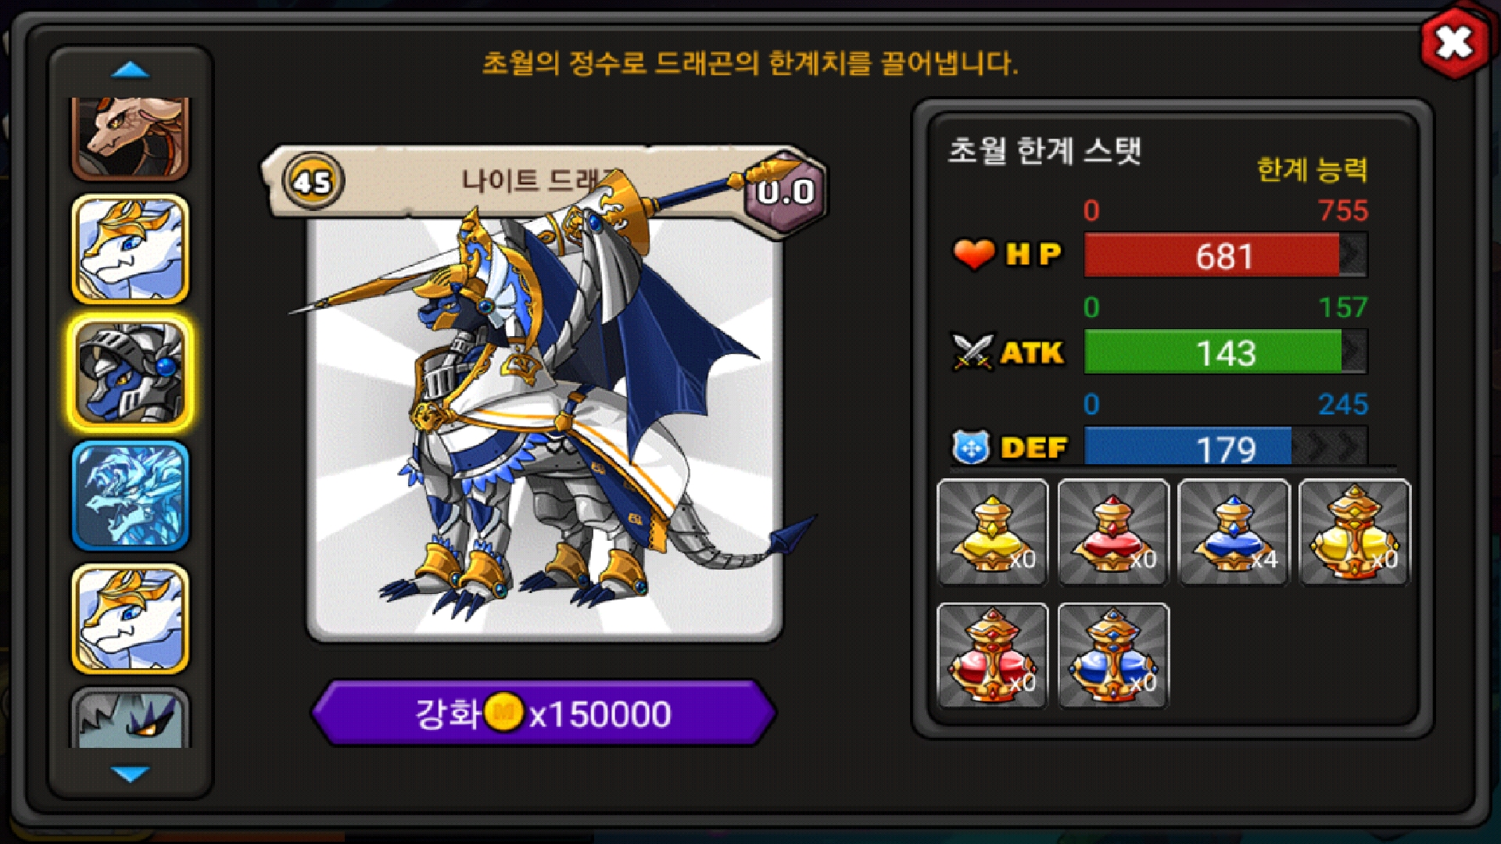This screenshot has width=1501, height=844.
Task: Click the level 45 badge
Action: 313,182
